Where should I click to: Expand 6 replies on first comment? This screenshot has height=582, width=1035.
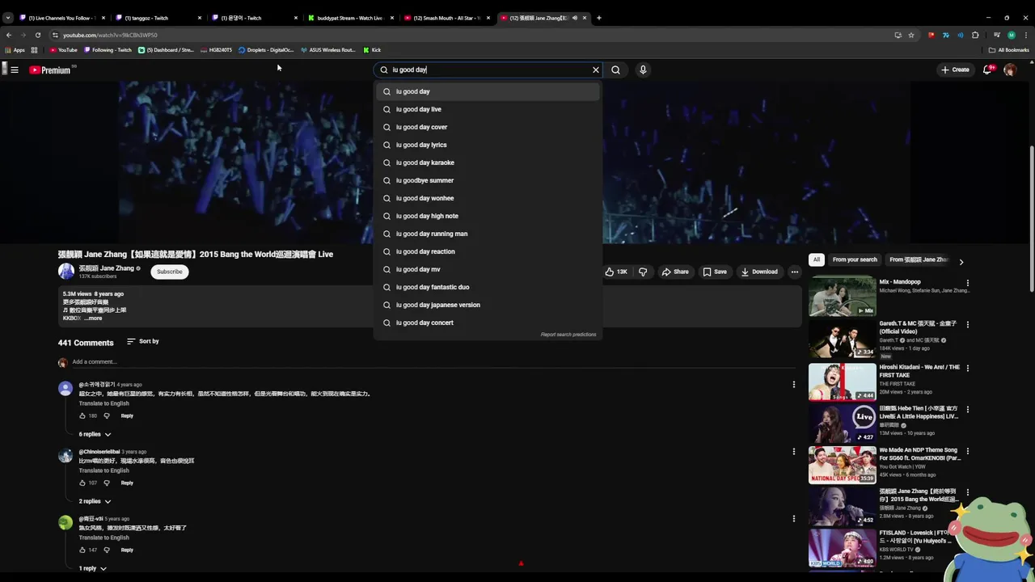point(95,434)
